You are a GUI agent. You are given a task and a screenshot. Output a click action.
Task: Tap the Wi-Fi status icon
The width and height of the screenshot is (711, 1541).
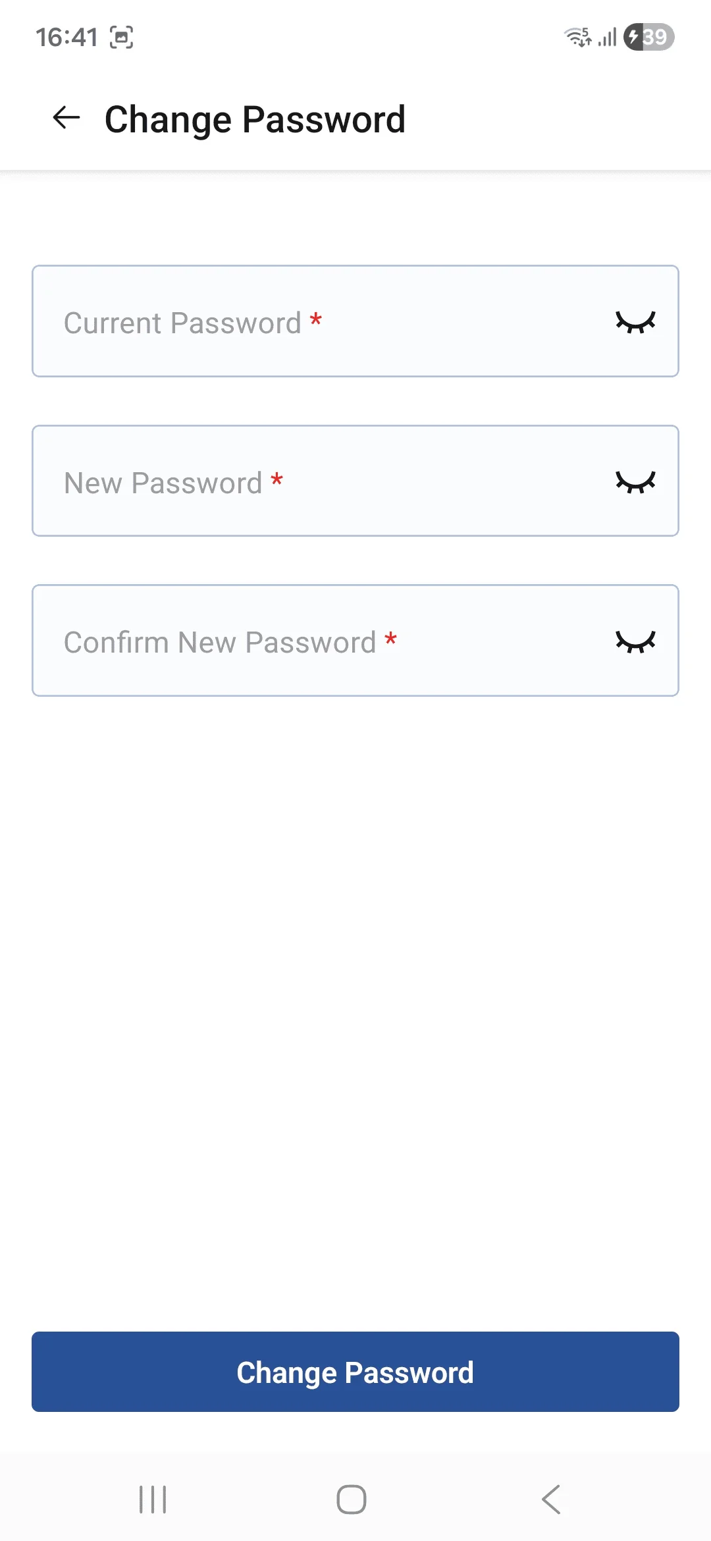[x=578, y=37]
